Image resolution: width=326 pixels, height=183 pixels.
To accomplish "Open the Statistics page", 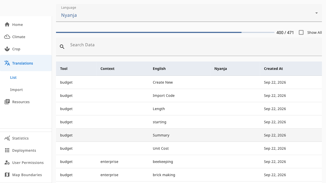I will click(x=26, y=138).
